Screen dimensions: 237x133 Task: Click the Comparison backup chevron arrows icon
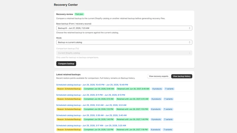[189, 53]
